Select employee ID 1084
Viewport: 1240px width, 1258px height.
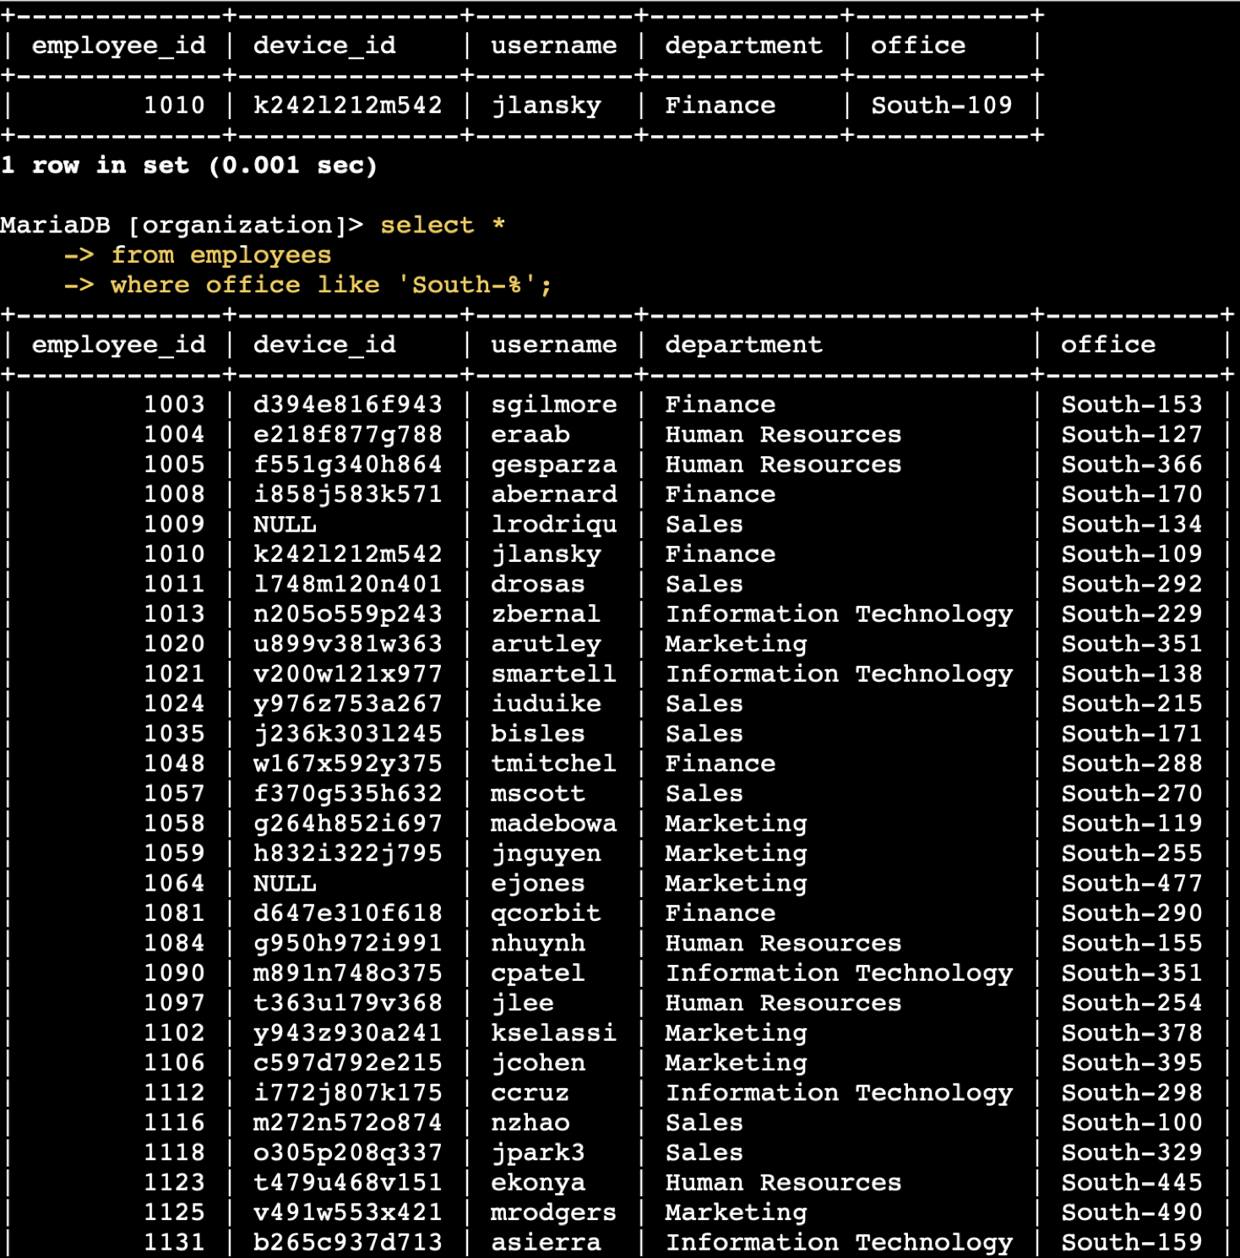tap(174, 943)
